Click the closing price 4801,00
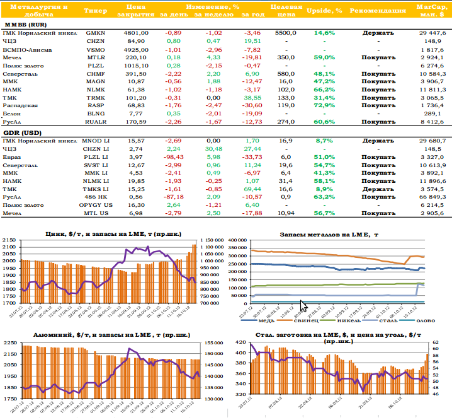The width and height of the screenshot is (452, 420). [x=136, y=33]
